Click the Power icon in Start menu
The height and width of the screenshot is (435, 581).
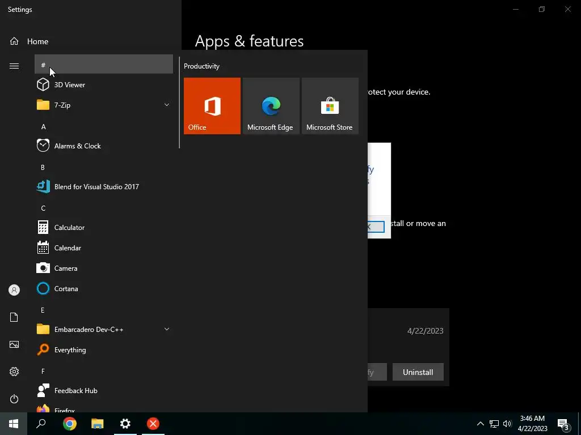tap(14, 399)
